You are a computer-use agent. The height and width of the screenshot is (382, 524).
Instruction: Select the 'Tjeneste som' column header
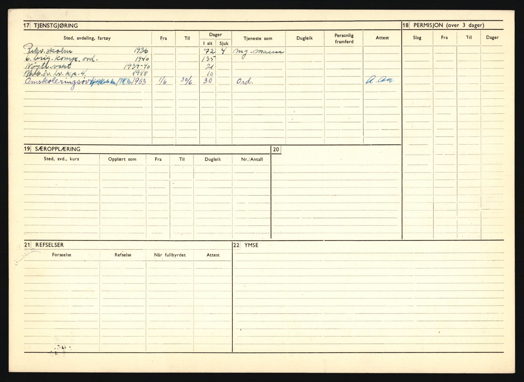coord(258,39)
